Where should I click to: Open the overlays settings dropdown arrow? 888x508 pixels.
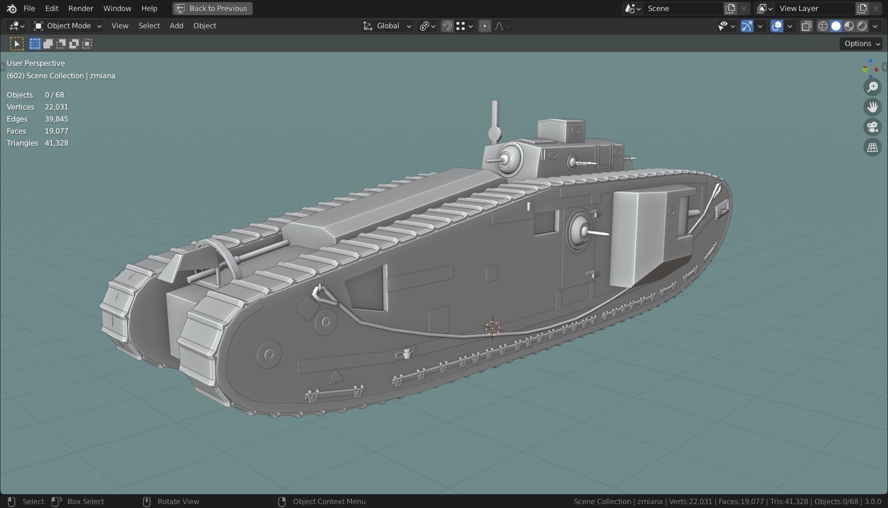(789, 26)
